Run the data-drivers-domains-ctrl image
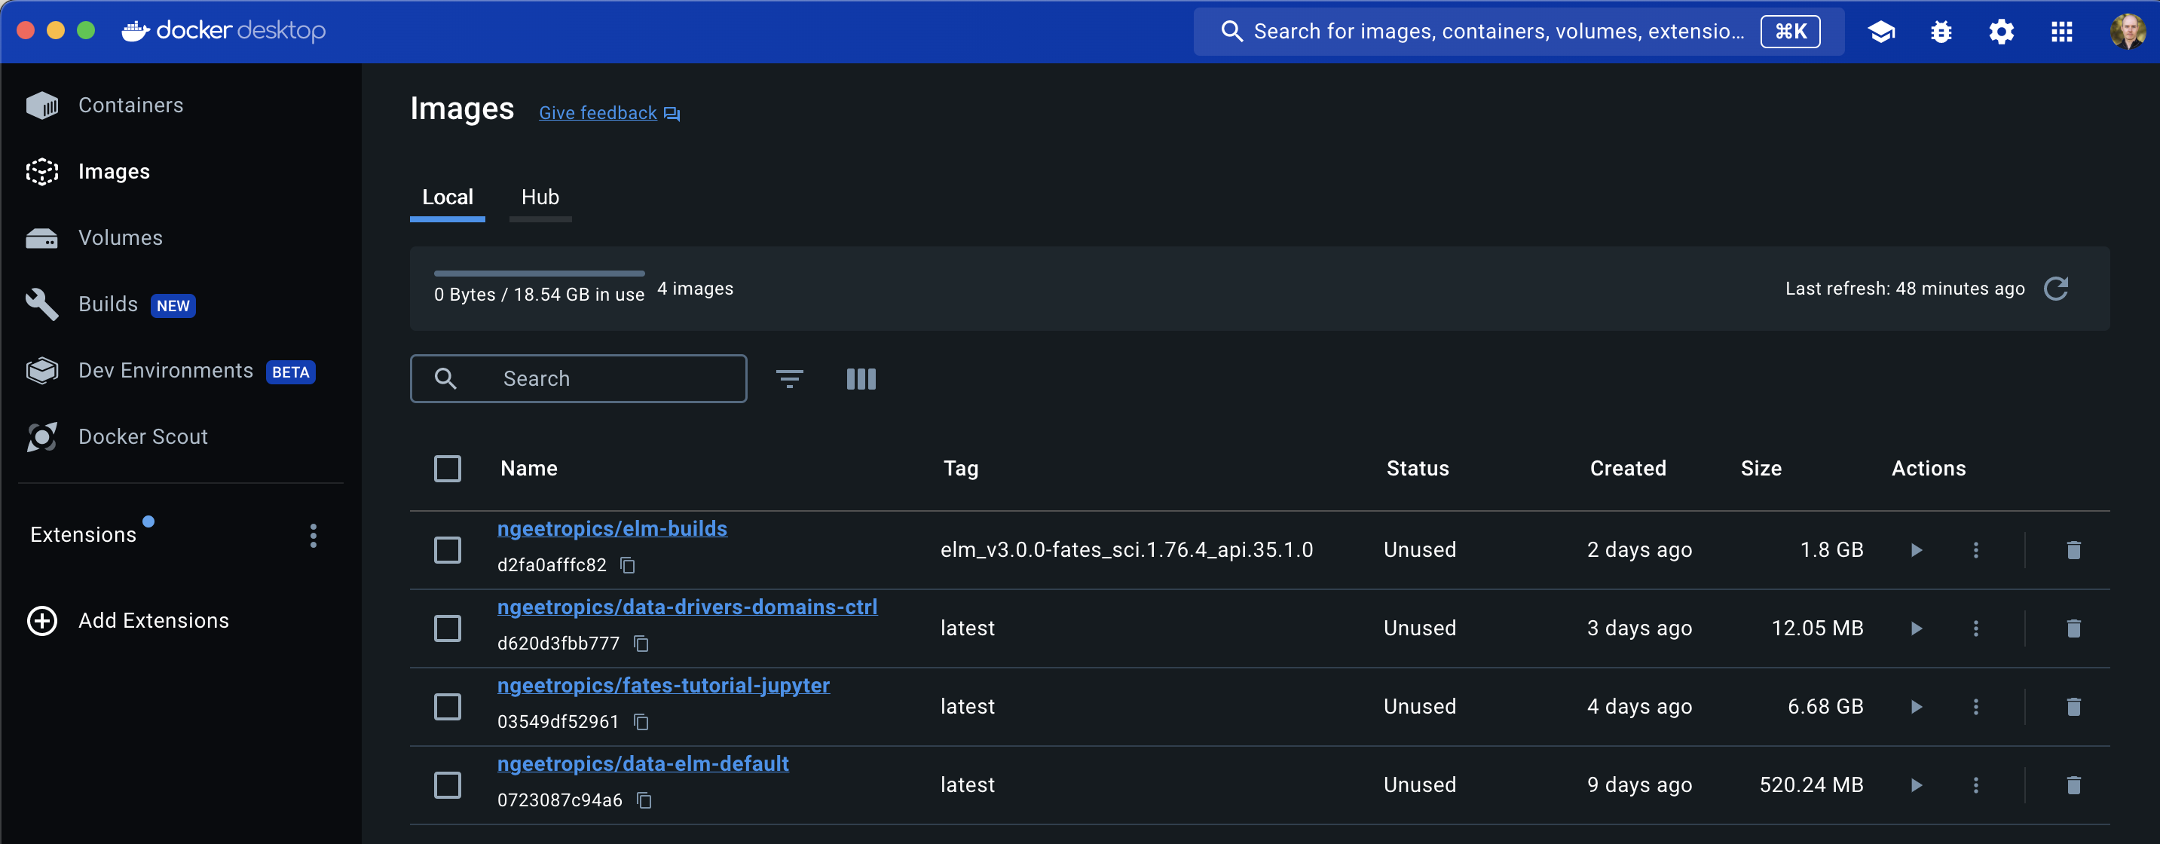This screenshot has height=844, width=2160. [x=1916, y=628]
